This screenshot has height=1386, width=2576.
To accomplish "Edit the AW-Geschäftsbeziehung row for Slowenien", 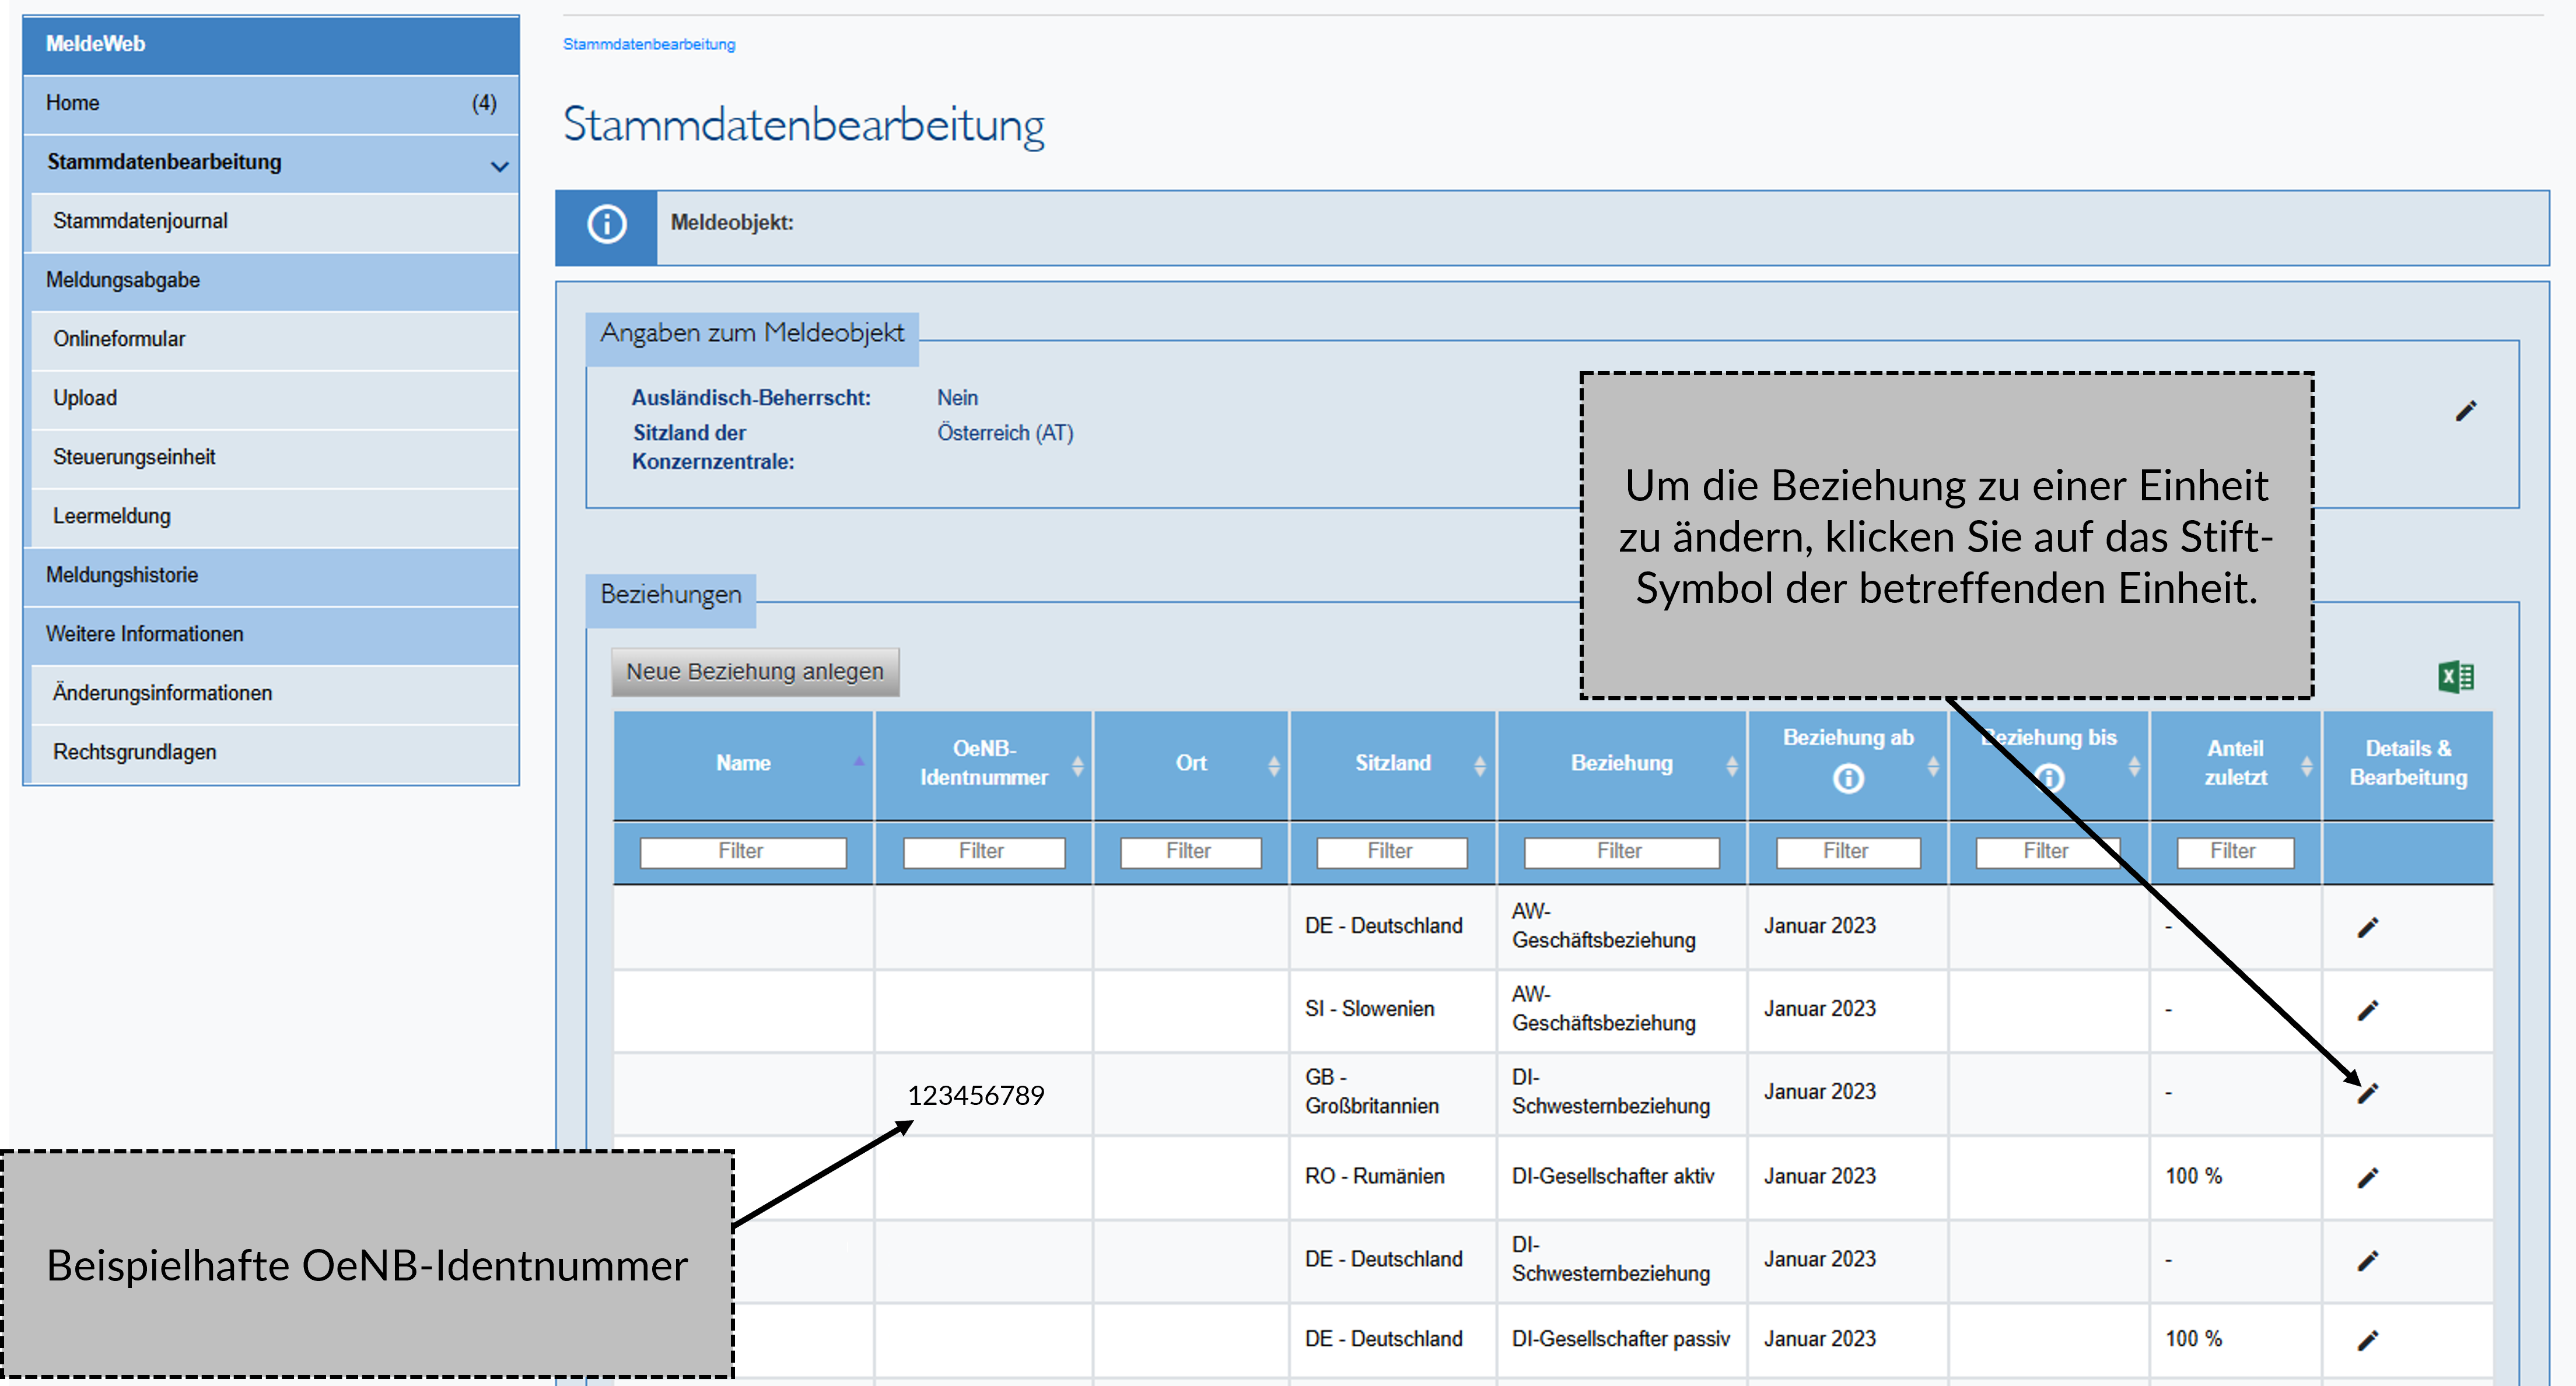I will pos(2367,1009).
